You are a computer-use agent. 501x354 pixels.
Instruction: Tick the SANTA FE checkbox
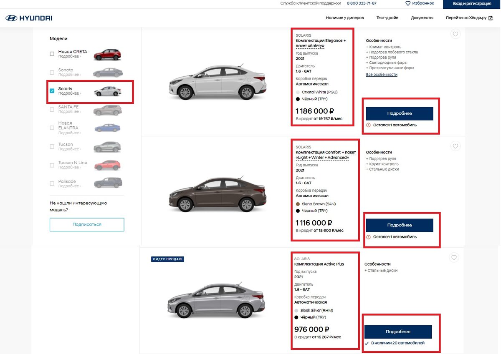point(52,109)
